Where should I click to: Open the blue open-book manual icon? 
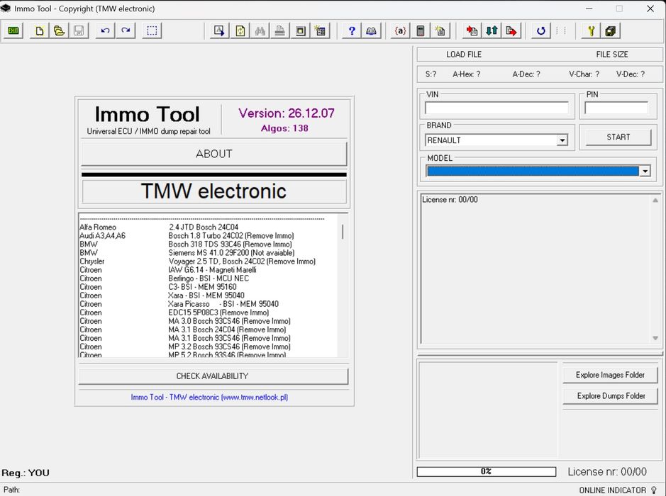pyautogui.click(x=371, y=30)
